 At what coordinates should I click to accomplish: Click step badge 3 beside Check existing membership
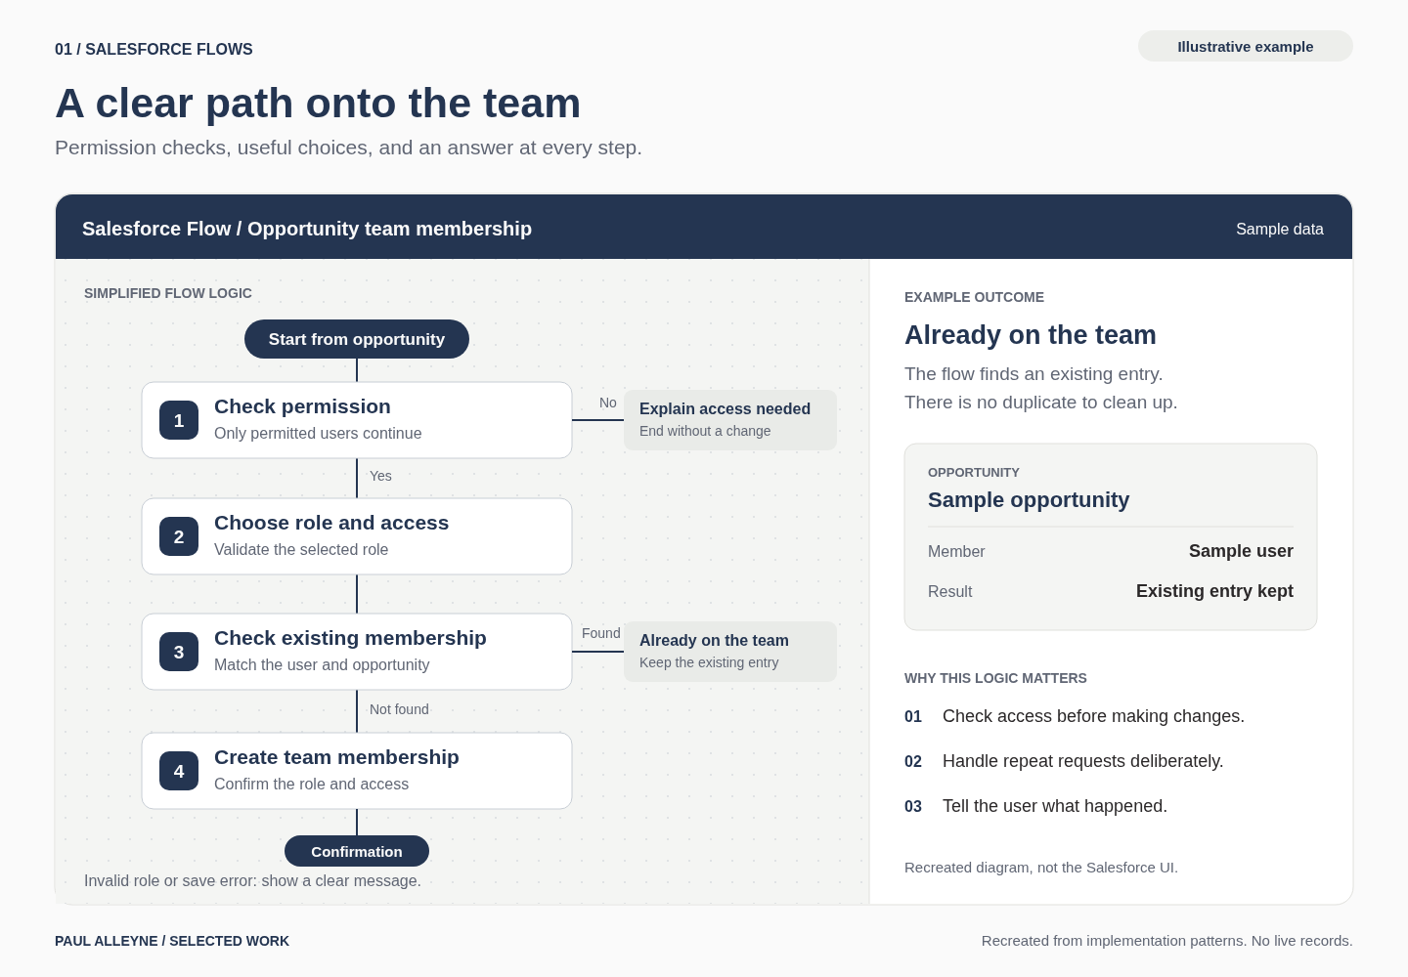(x=179, y=652)
